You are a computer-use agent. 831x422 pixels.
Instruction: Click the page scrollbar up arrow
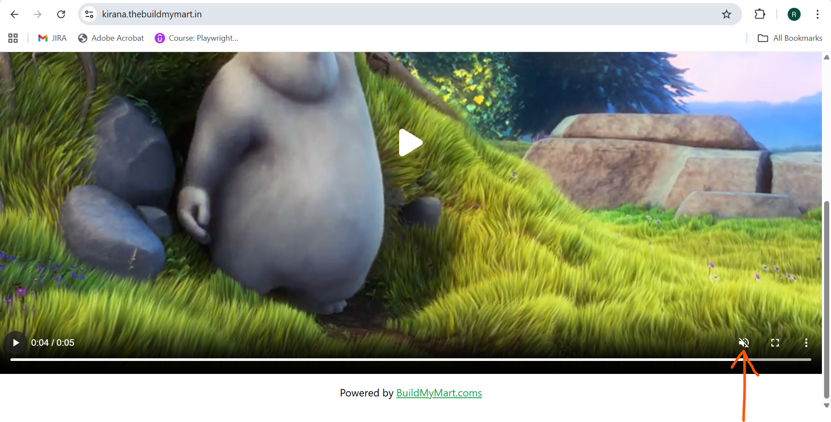(827, 57)
